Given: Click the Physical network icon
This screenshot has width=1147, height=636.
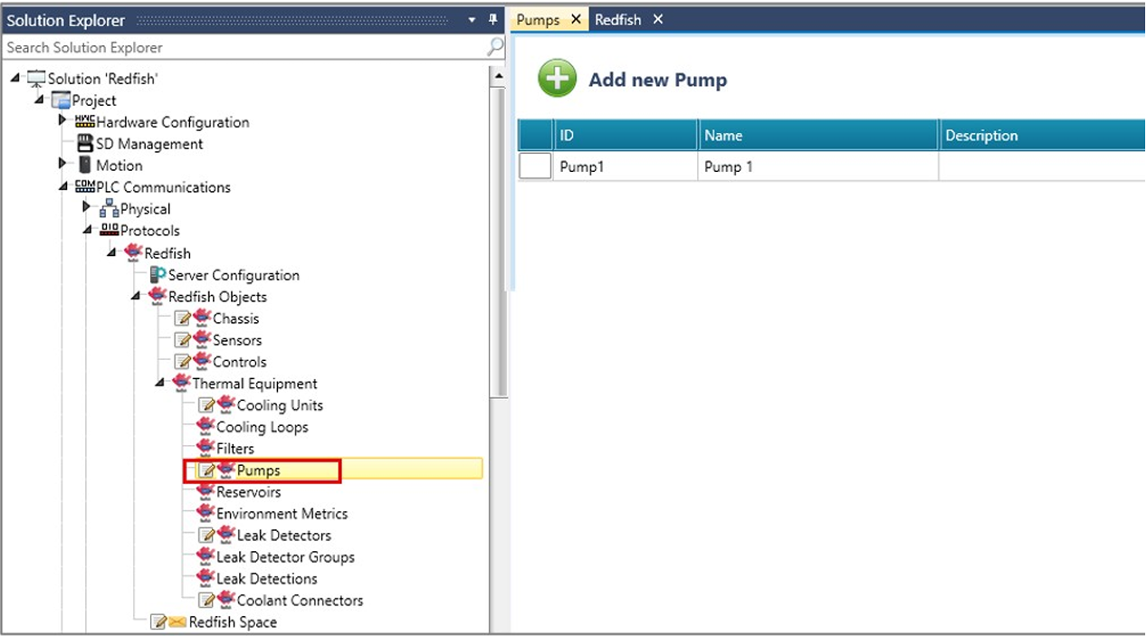Looking at the screenshot, I should click(109, 209).
